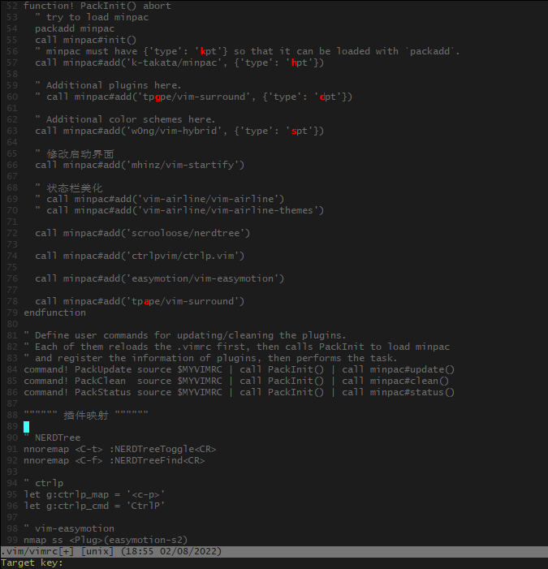Click the value 'CtrlP' on line 96
Screen dimensions: 548x569
point(145,506)
